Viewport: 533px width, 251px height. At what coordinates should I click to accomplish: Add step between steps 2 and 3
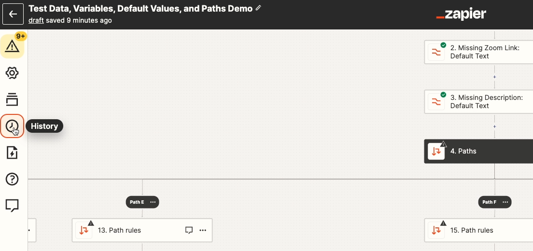coord(494,77)
